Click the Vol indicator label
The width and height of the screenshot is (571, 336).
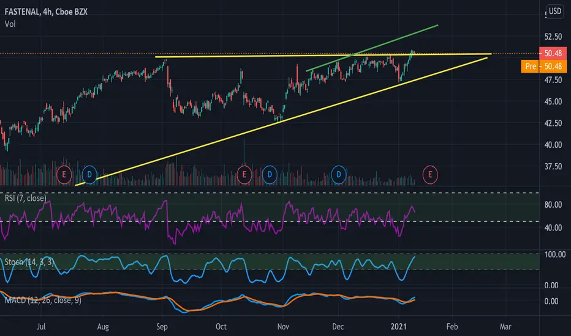(10, 24)
